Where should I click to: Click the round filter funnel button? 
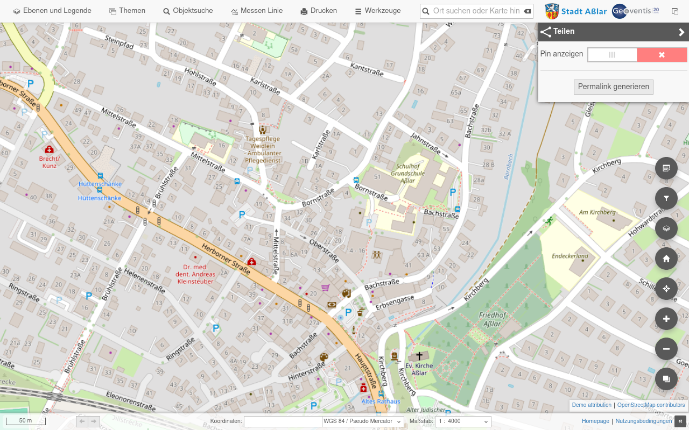pyautogui.click(x=666, y=198)
